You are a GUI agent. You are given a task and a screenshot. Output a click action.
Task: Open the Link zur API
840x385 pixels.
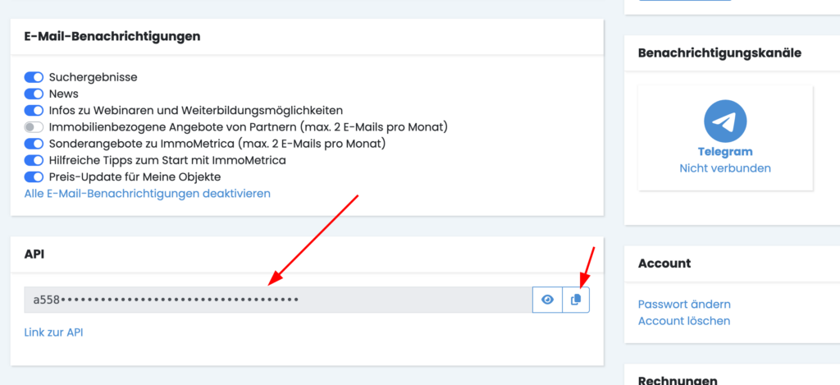pyautogui.click(x=53, y=332)
